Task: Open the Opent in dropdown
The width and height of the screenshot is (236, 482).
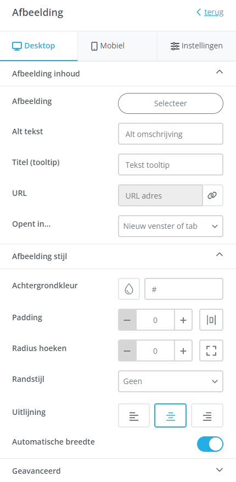Action: [x=171, y=226]
